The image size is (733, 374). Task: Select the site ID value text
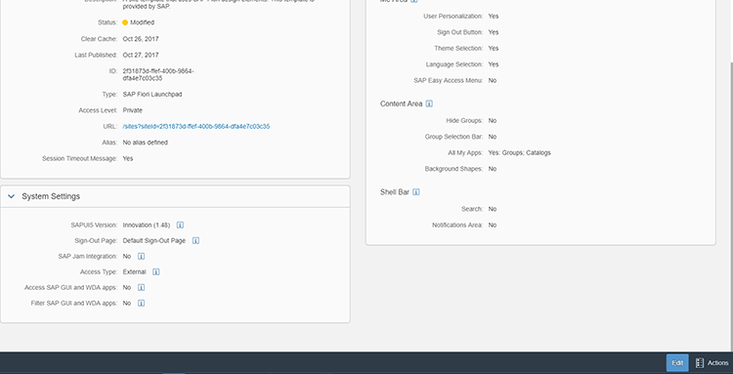pos(158,75)
